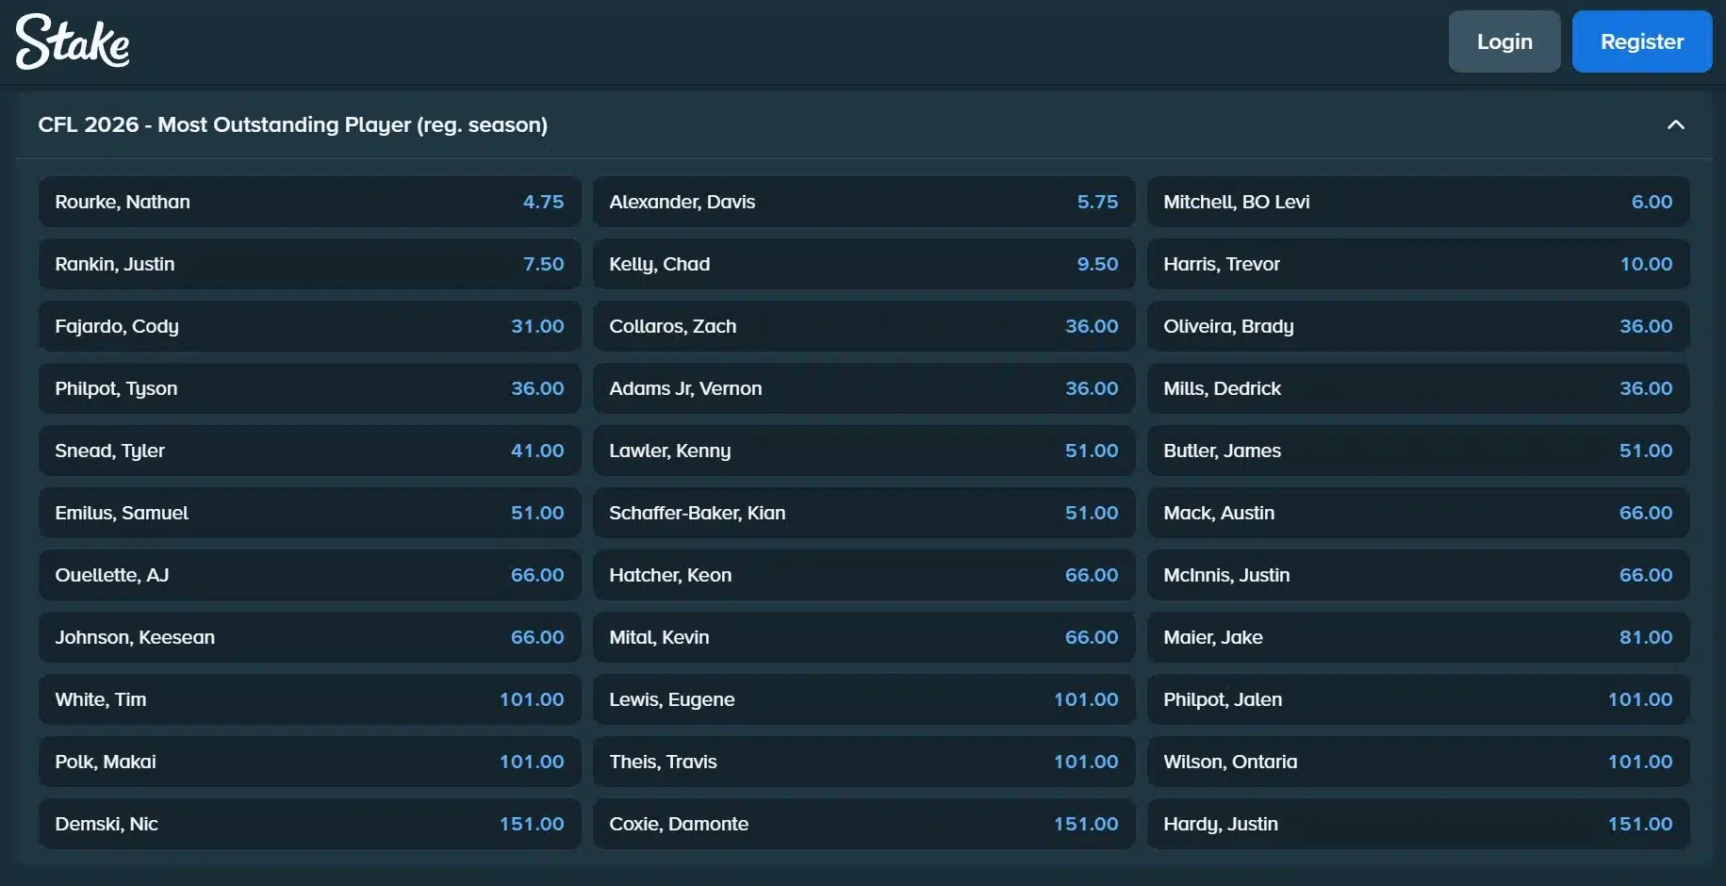Image resolution: width=1726 pixels, height=886 pixels.
Task: Select Schaffer-Baker, Kian selection
Action: click(863, 513)
